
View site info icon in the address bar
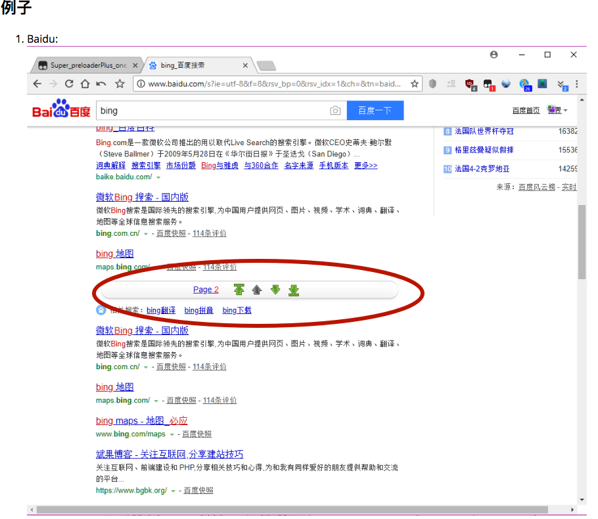coord(141,83)
